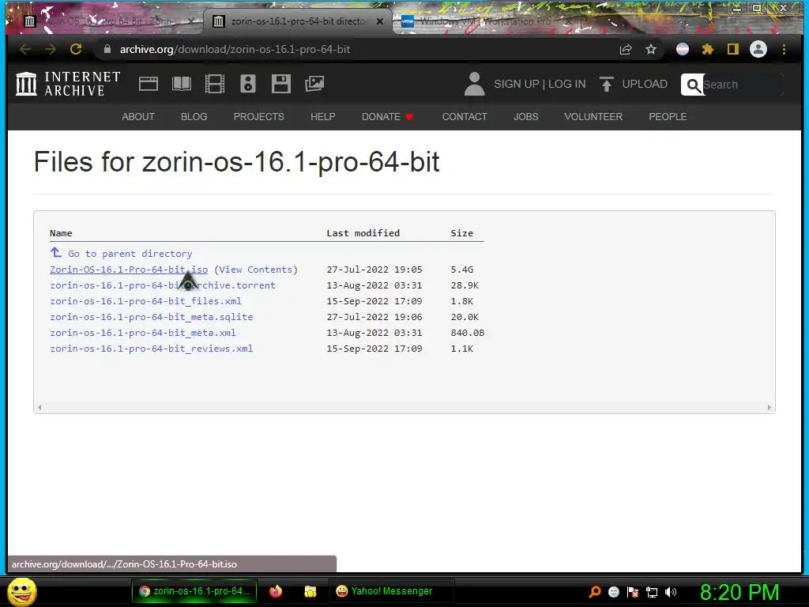Click the smiley start button in taskbar
The height and width of the screenshot is (607, 809).
pos(21,591)
